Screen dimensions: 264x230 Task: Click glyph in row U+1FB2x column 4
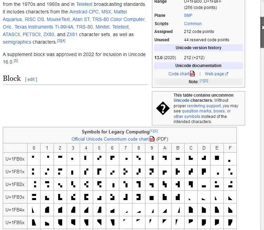pos(86,184)
